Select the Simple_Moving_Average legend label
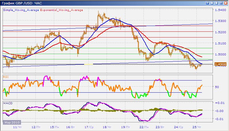The height and width of the screenshot is (131, 229). pos(21,10)
